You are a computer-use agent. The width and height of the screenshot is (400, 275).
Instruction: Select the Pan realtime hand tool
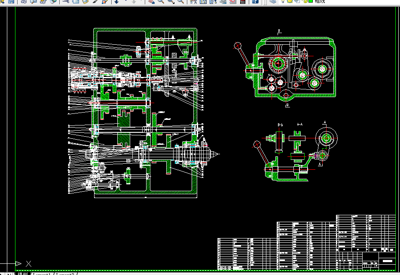(151, 2)
